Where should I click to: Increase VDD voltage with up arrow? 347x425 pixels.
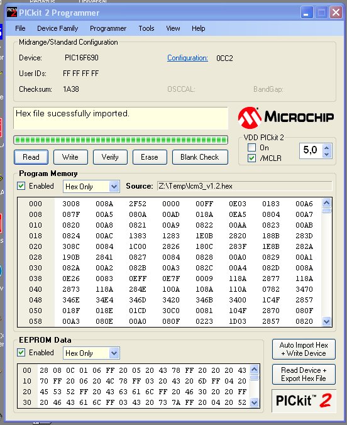(x=327, y=148)
